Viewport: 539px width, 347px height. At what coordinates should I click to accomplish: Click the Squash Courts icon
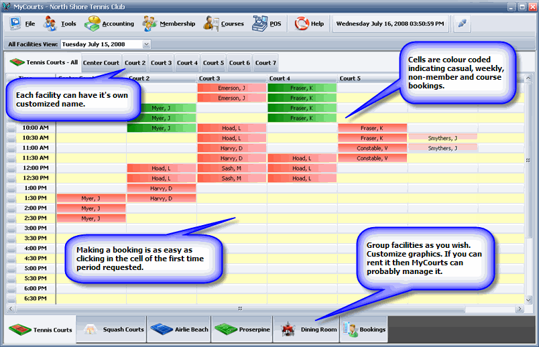click(91, 329)
